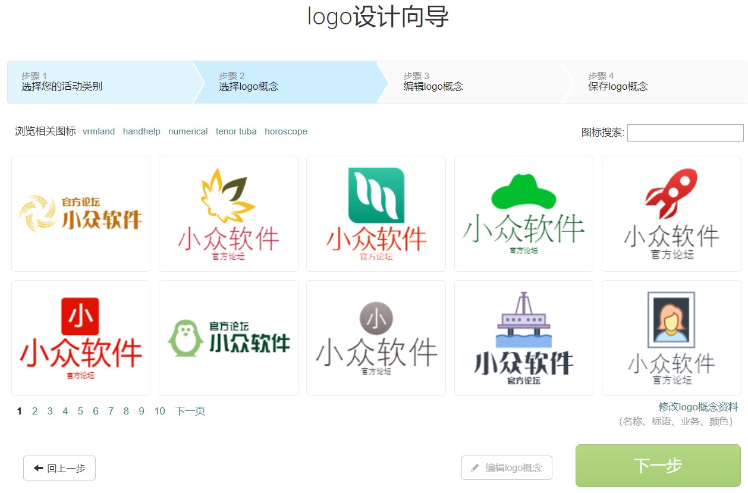Choose the red square 小 logo
Viewport: 748px width, 493px height.
[81, 338]
